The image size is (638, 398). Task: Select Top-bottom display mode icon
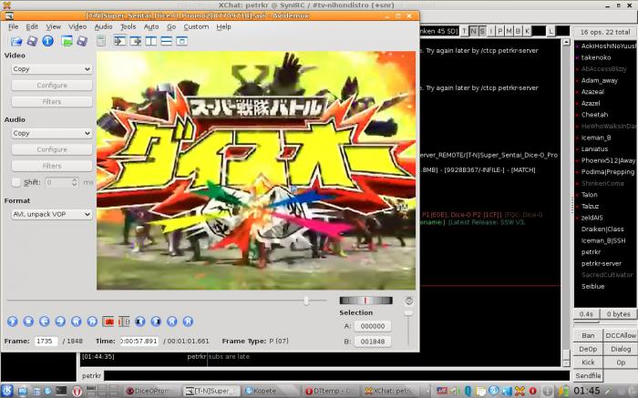pos(166,41)
